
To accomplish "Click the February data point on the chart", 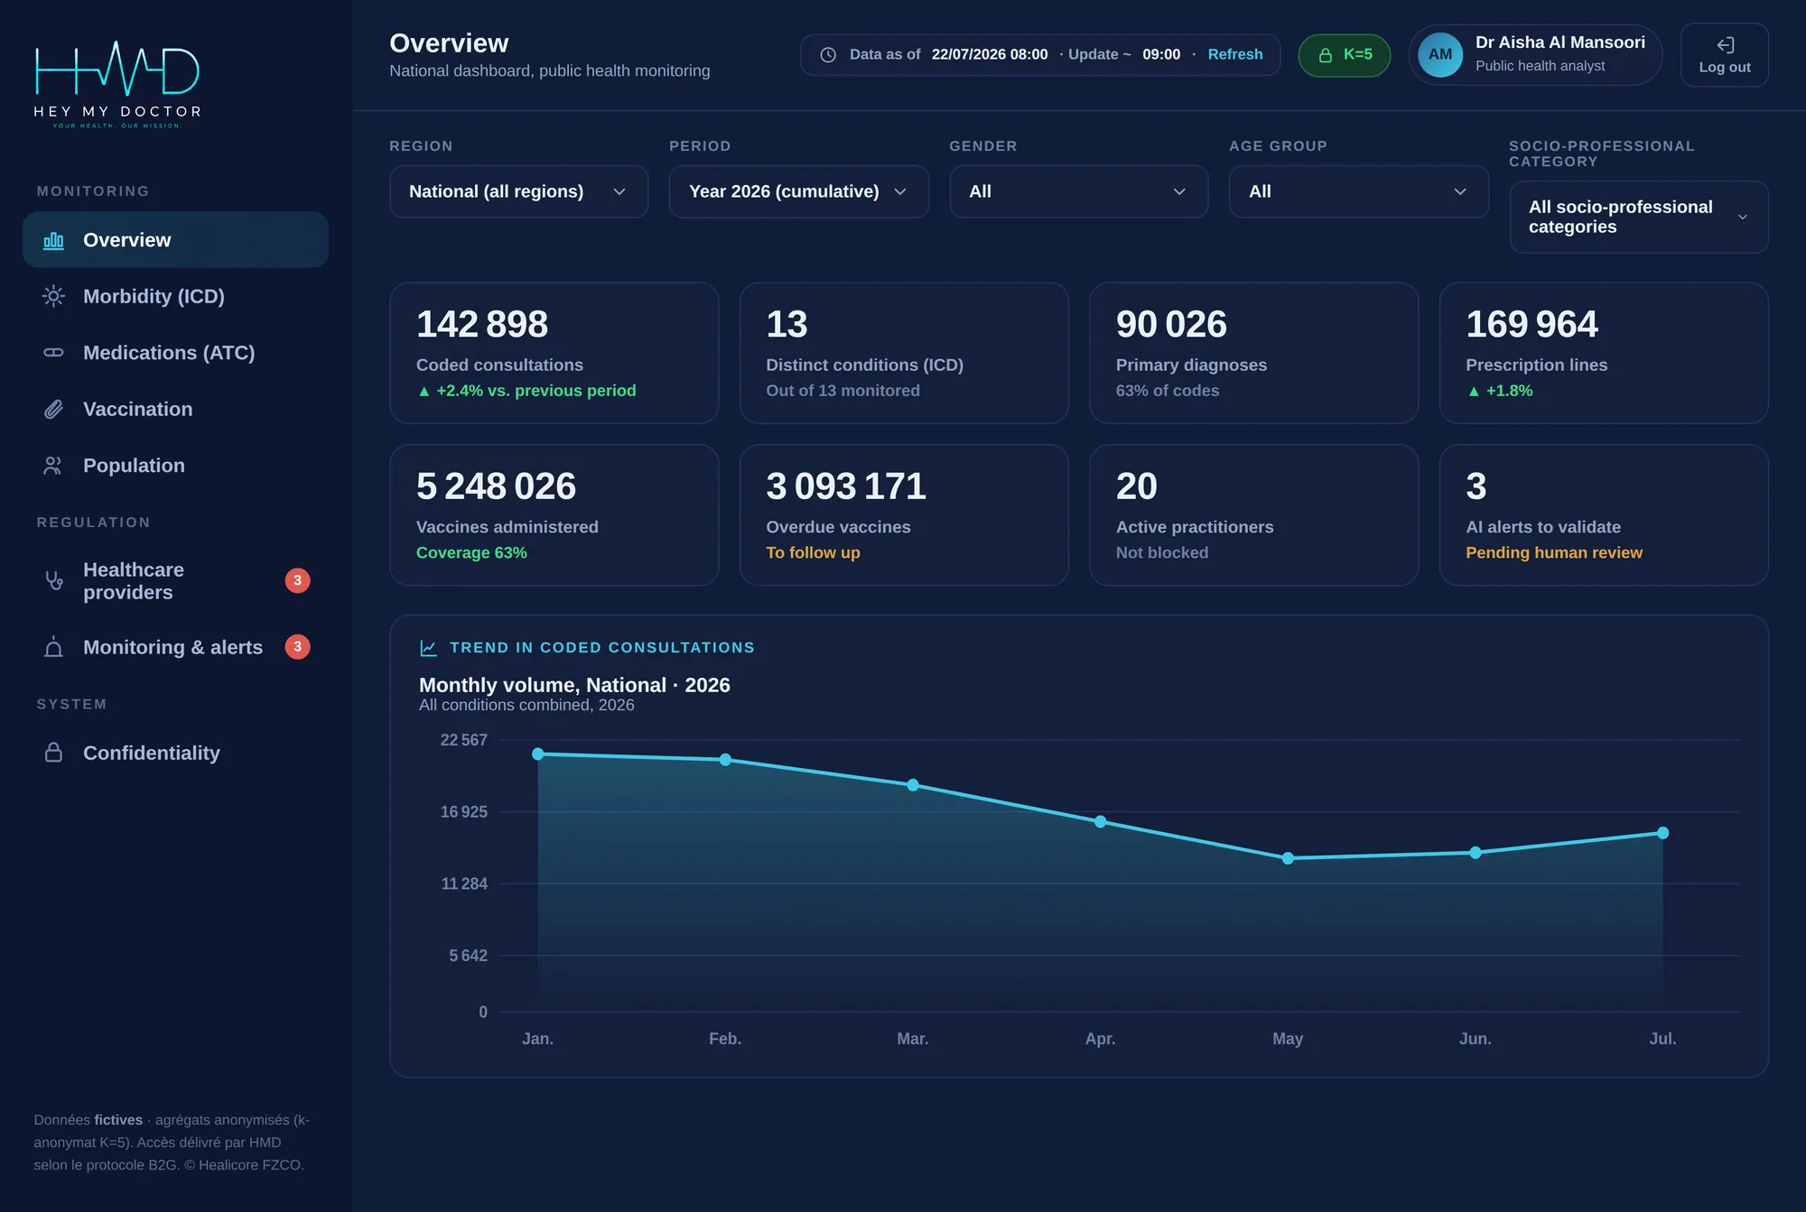I will (725, 760).
